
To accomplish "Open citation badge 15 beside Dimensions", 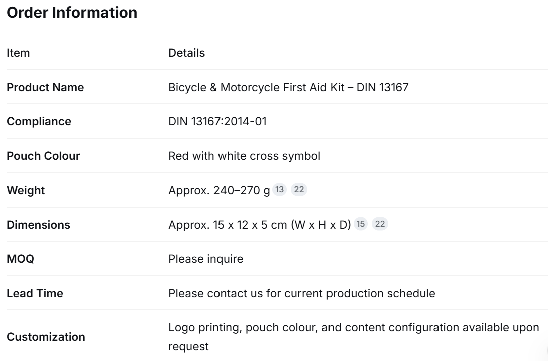I will [360, 224].
